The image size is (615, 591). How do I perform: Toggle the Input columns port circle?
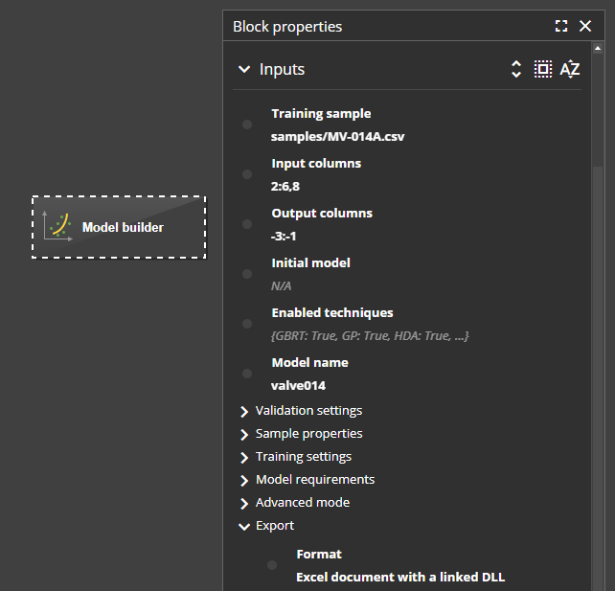point(247,174)
